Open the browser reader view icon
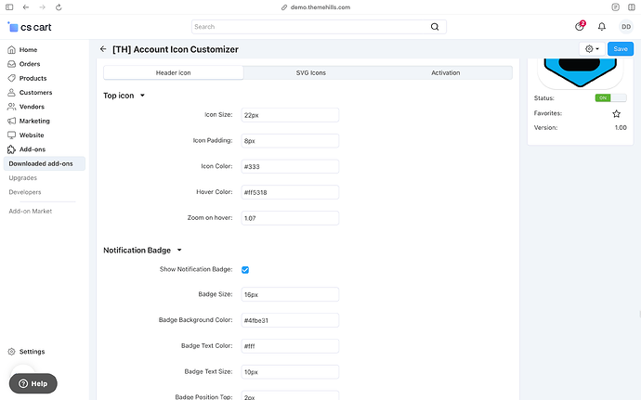The height and width of the screenshot is (400, 641). 615,7
